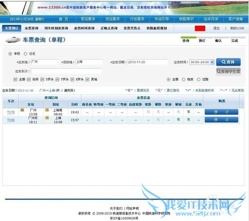Switch to 列车时刻表查询 tab
This screenshot has width=249, height=221.
point(56,28)
